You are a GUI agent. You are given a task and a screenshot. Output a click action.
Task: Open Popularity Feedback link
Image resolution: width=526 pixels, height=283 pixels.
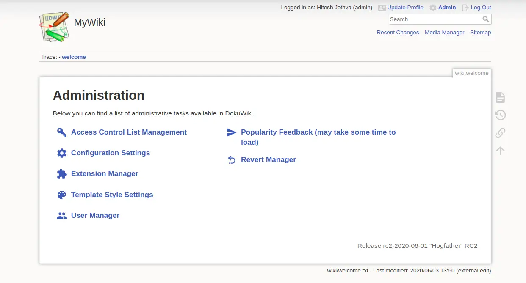(x=318, y=137)
